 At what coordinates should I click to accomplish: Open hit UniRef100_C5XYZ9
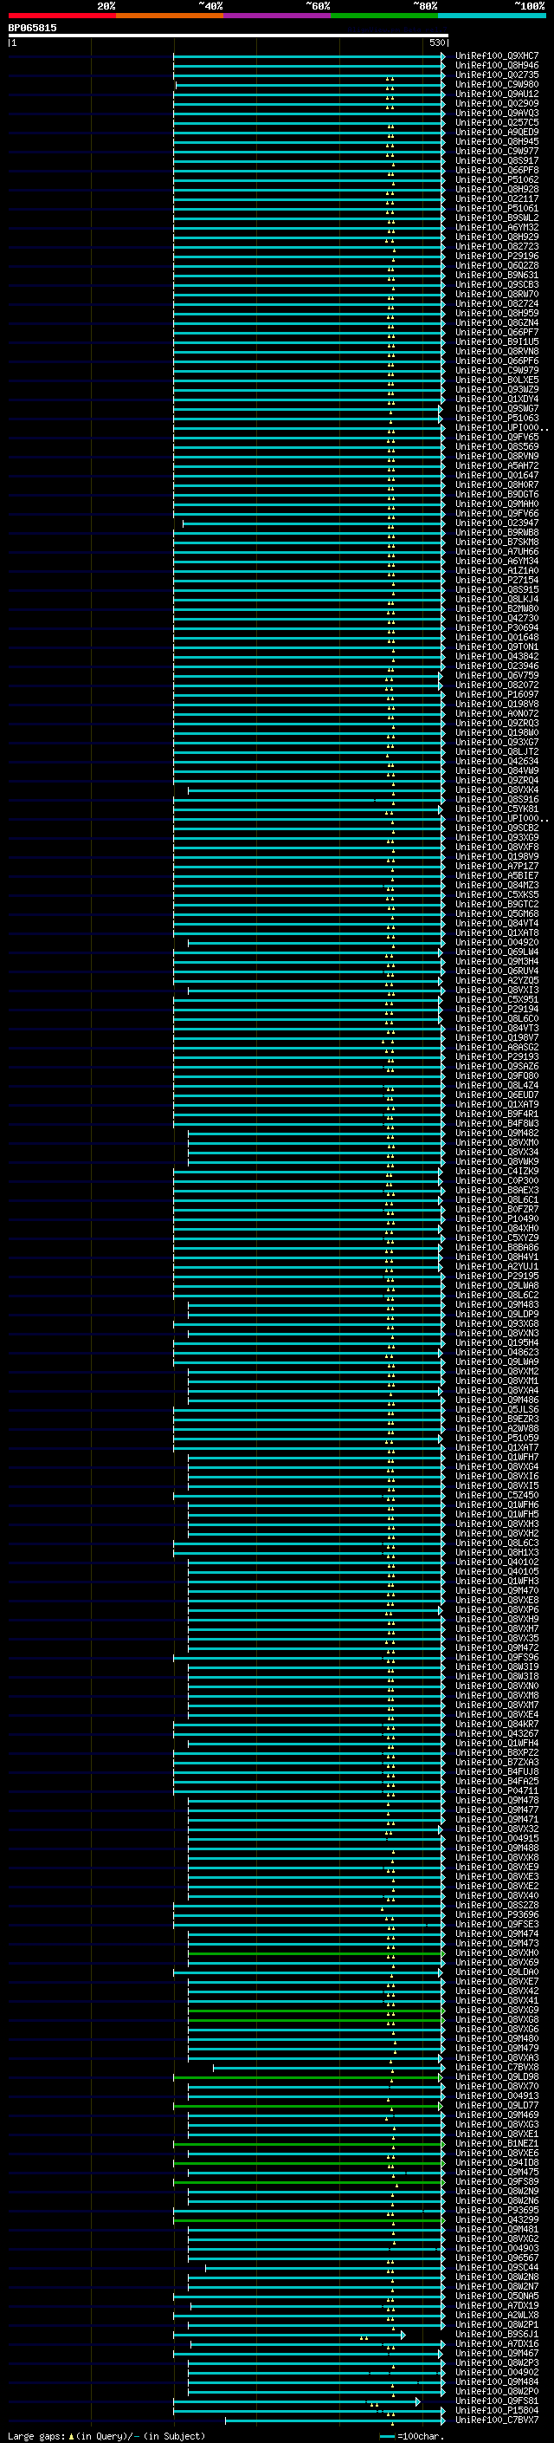tap(497, 1238)
